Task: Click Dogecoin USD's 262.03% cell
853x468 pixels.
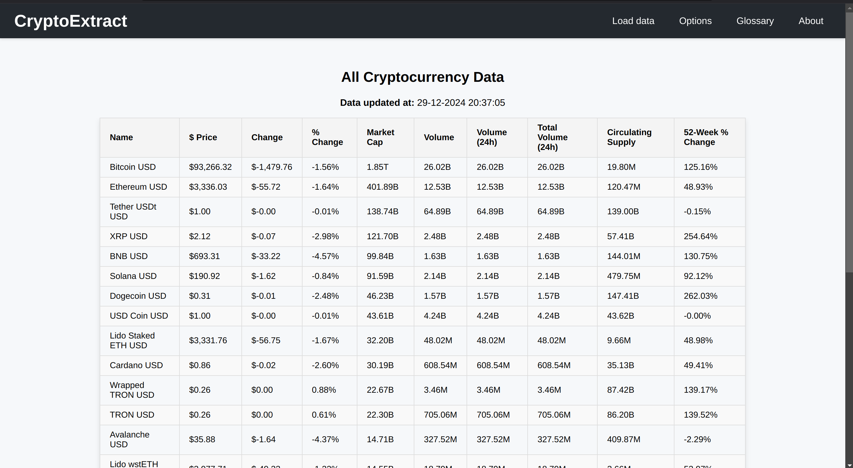Action: pyautogui.click(x=700, y=296)
